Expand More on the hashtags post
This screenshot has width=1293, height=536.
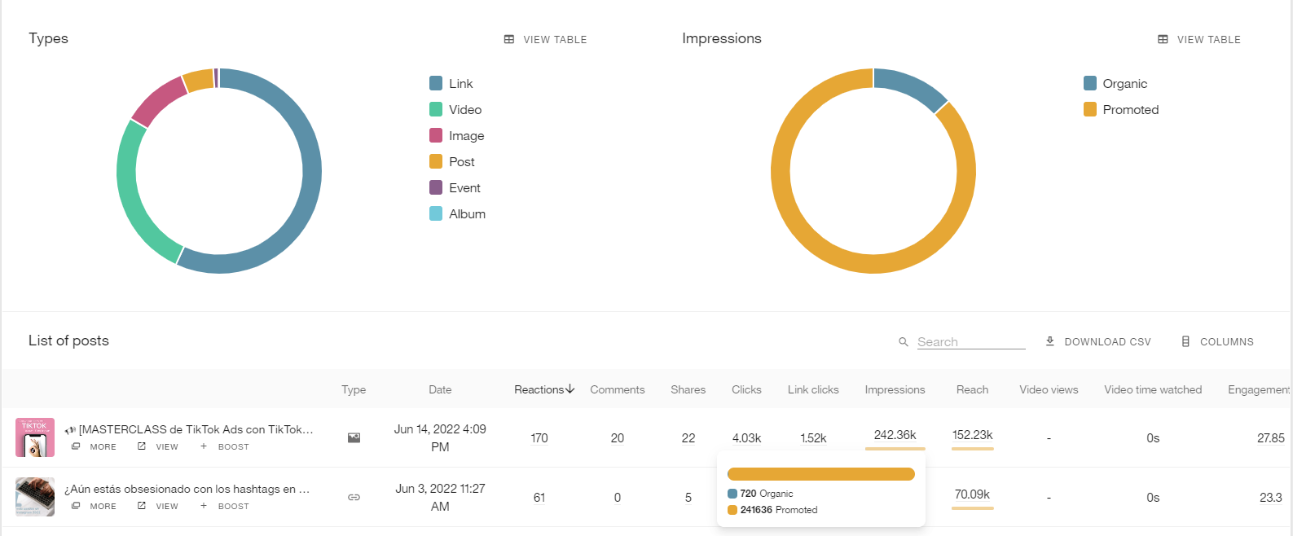pyautogui.click(x=95, y=506)
